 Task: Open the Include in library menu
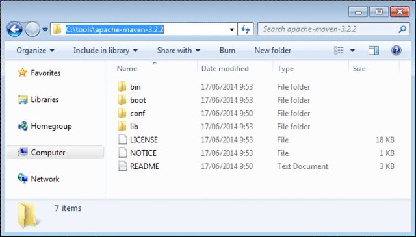105,51
